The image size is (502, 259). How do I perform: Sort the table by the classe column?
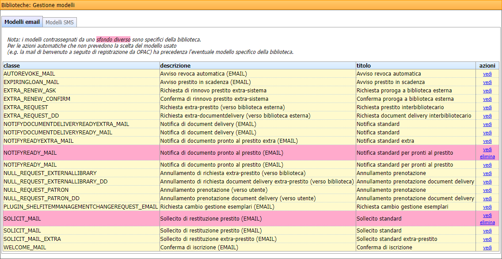point(11,65)
